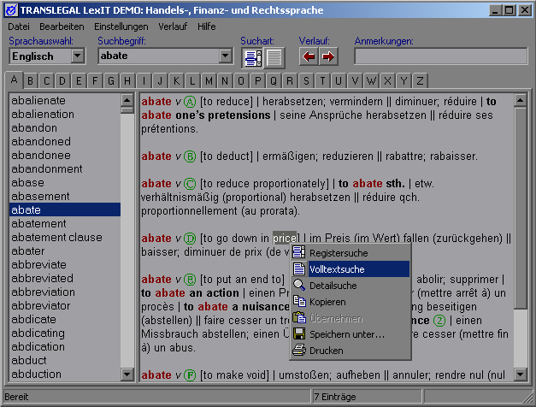Select abbreviator in word list
This screenshot has height=407, width=536.
coord(65,306)
